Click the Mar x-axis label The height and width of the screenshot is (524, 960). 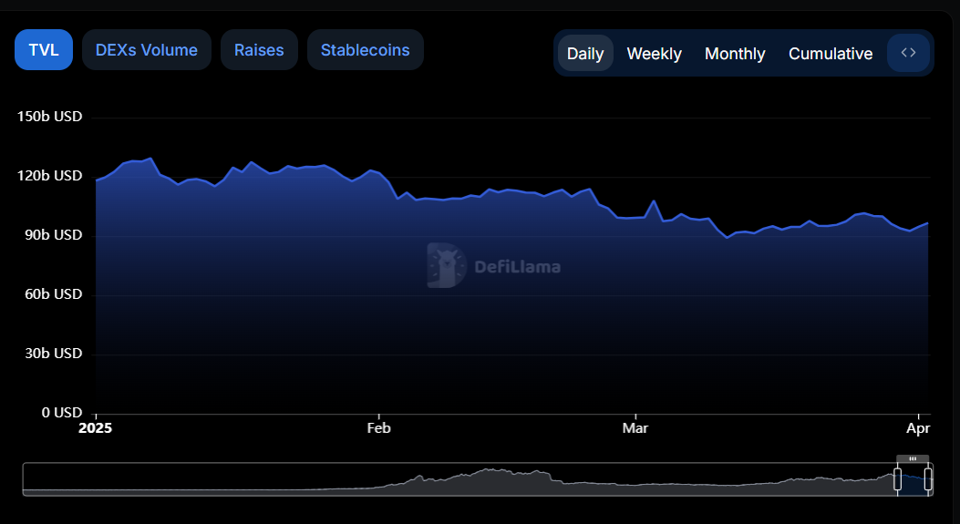pyautogui.click(x=635, y=428)
